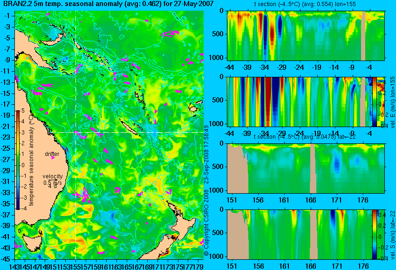
Task: Click the 't section (avg: 0.0479) lat=-22' heading
Action: coord(305,137)
